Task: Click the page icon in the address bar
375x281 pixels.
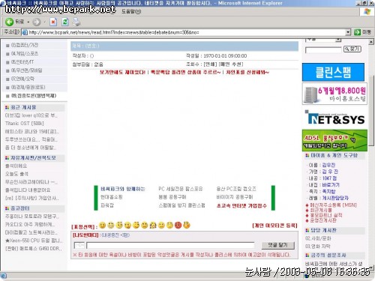Action: click(x=25, y=32)
